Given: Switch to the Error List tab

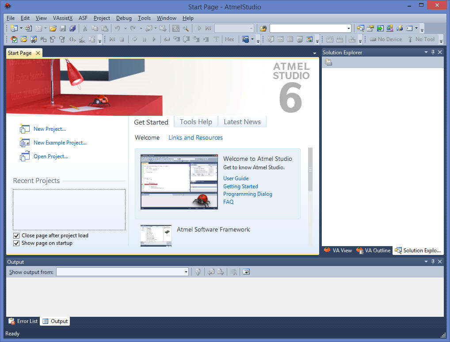Looking at the screenshot, I should [x=23, y=321].
